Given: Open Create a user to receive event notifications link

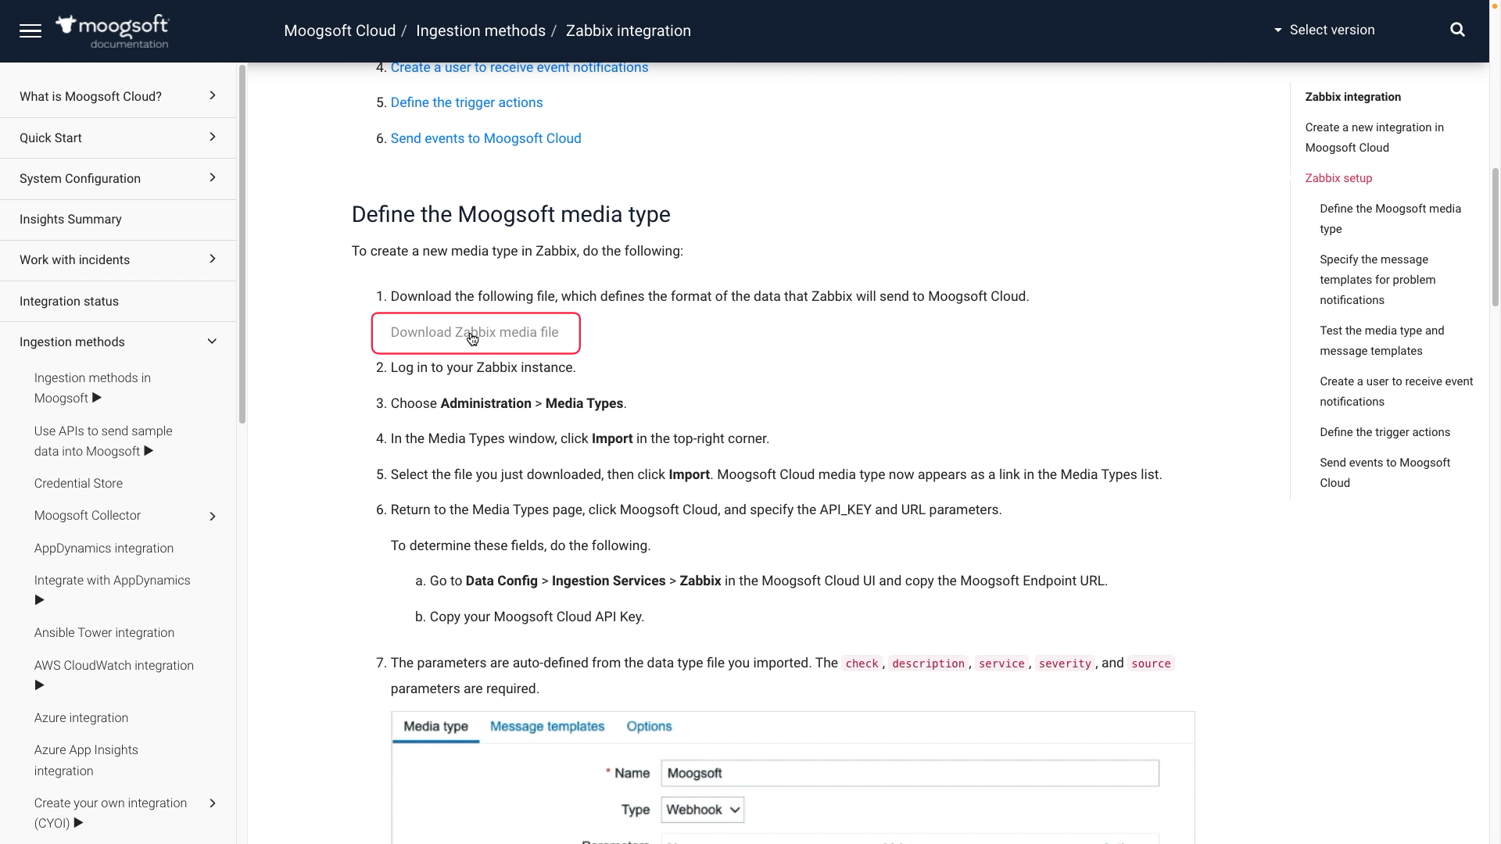Looking at the screenshot, I should tap(519, 68).
